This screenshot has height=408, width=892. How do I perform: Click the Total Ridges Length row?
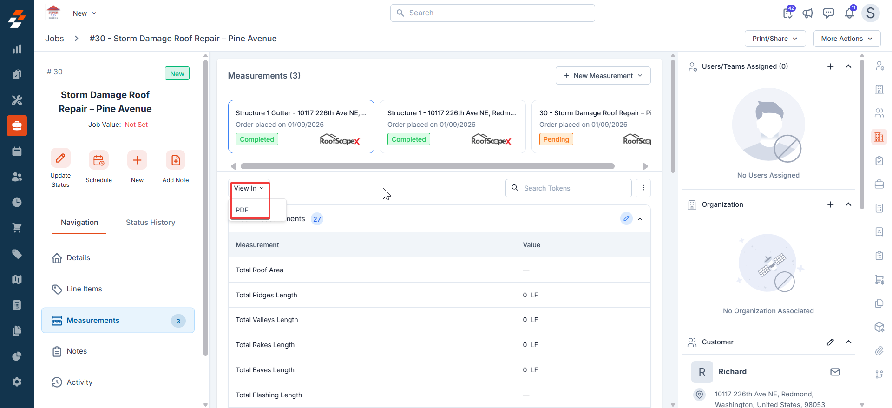tap(439, 295)
